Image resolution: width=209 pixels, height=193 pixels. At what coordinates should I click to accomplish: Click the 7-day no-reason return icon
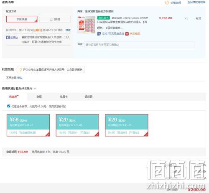coord(99,34)
